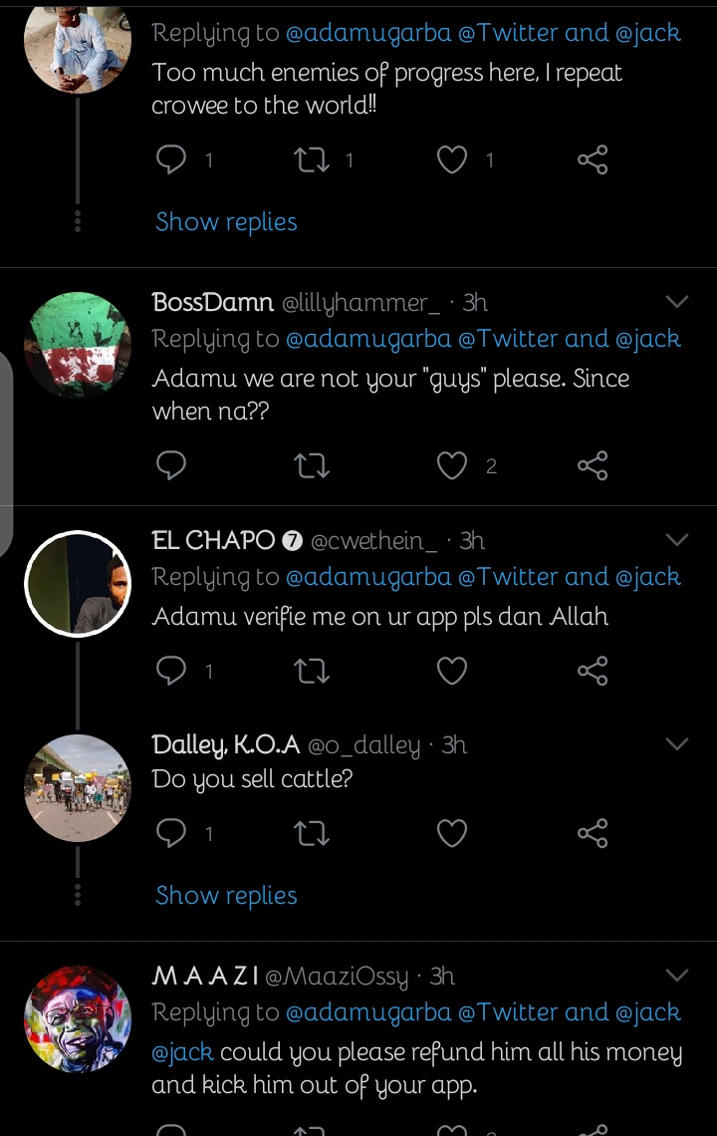Retweet EL CHAPO's tweet
Viewport: 717px width, 1136px height.
[313, 672]
